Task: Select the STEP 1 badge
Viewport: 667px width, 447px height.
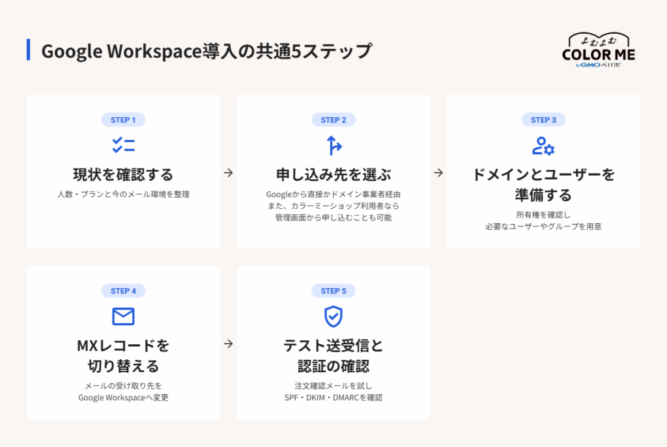Action: point(123,120)
